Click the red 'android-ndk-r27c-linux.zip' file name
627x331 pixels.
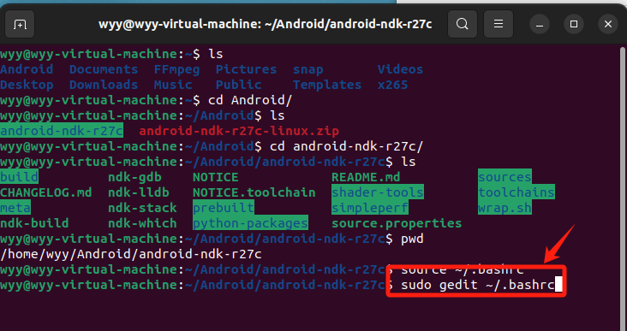pyautogui.click(x=239, y=131)
